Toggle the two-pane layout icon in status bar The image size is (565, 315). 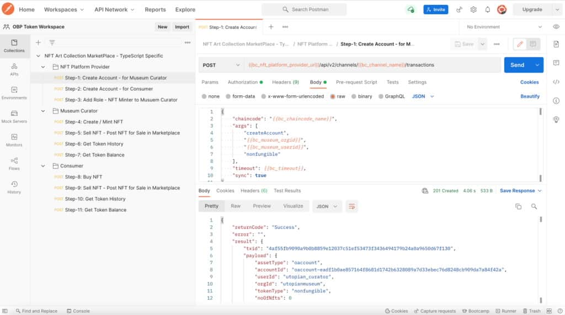[549, 311]
